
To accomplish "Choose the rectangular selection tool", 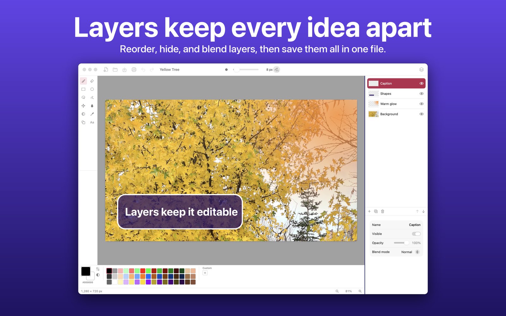I will coord(83,89).
